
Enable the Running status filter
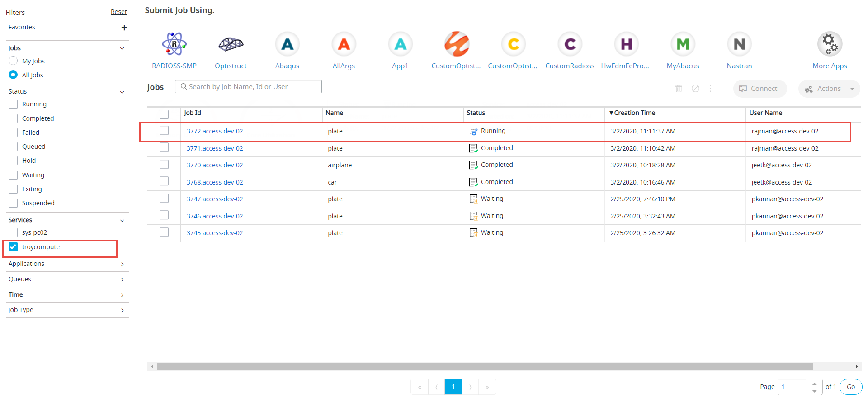[13, 104]
